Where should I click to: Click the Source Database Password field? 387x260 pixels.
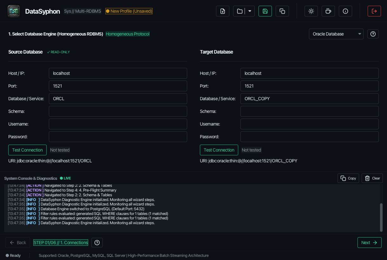(118, 137)
